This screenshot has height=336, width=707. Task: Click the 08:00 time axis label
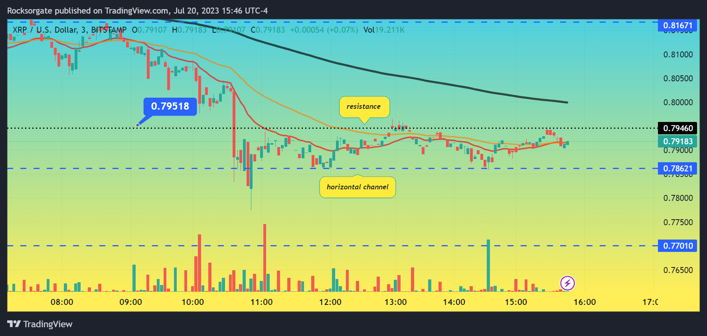(62, 302)
